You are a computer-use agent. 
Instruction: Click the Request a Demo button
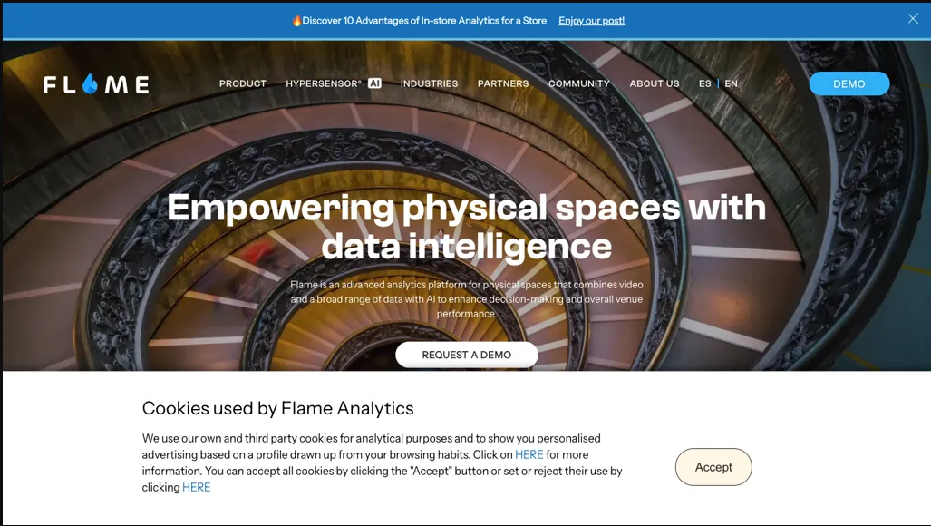click(x=466, y=355)
